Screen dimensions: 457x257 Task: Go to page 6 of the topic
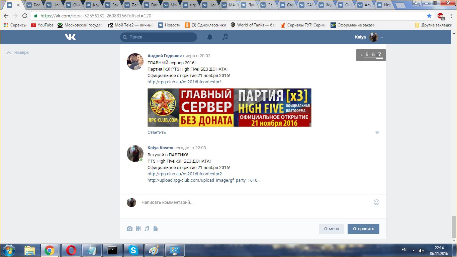coord(373,55)
